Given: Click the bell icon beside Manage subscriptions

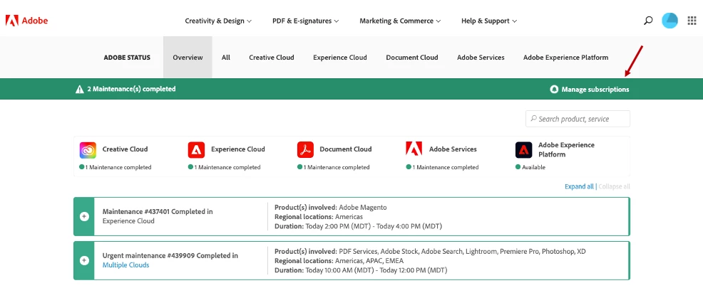Looking at the screenshot, I should pyautogui.click(x=554, y=90).
